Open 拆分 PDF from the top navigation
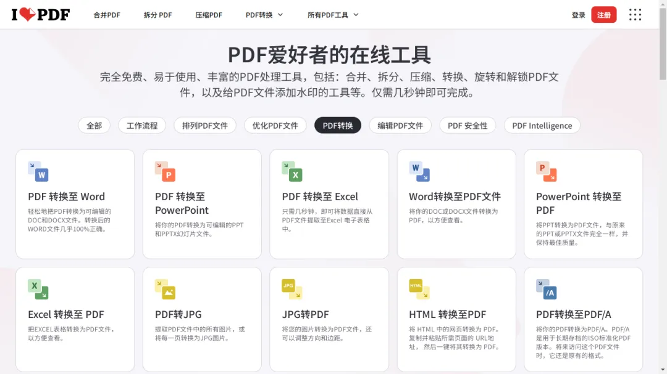 (x=158, y=15)
